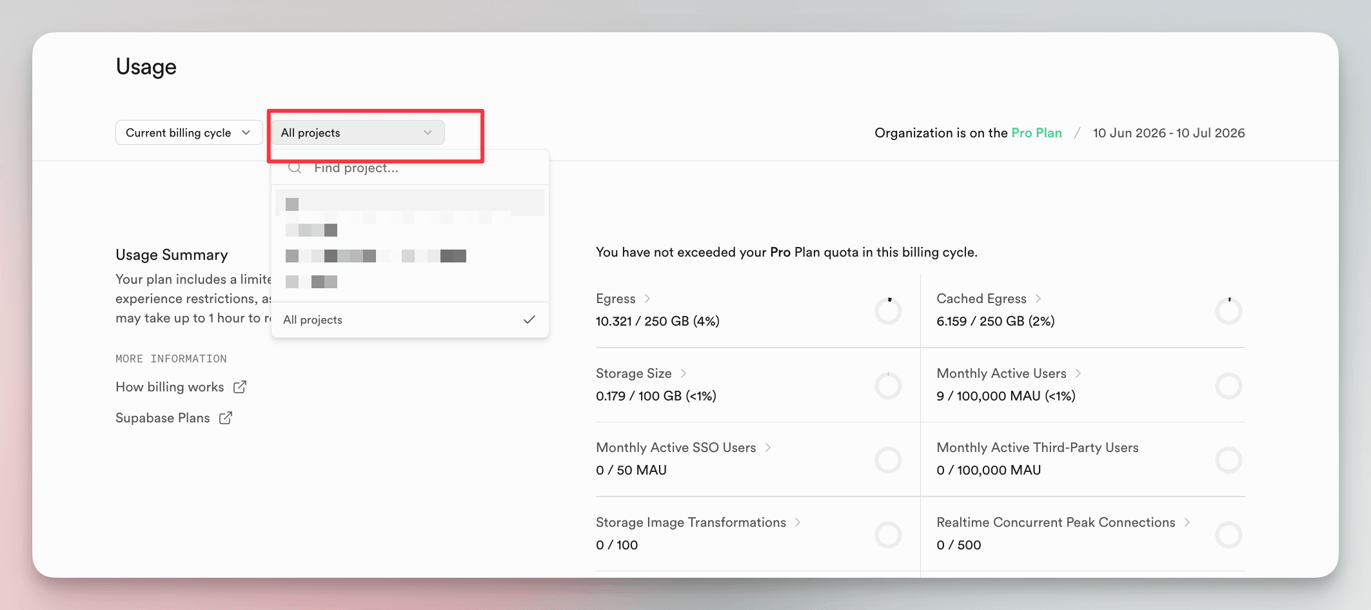Click the billing period 10 Jun 2026 - 10 Jul 2026
The width and height of the screenshot is (1371, 610).
pyautogui.click(x=1169, y=133)
